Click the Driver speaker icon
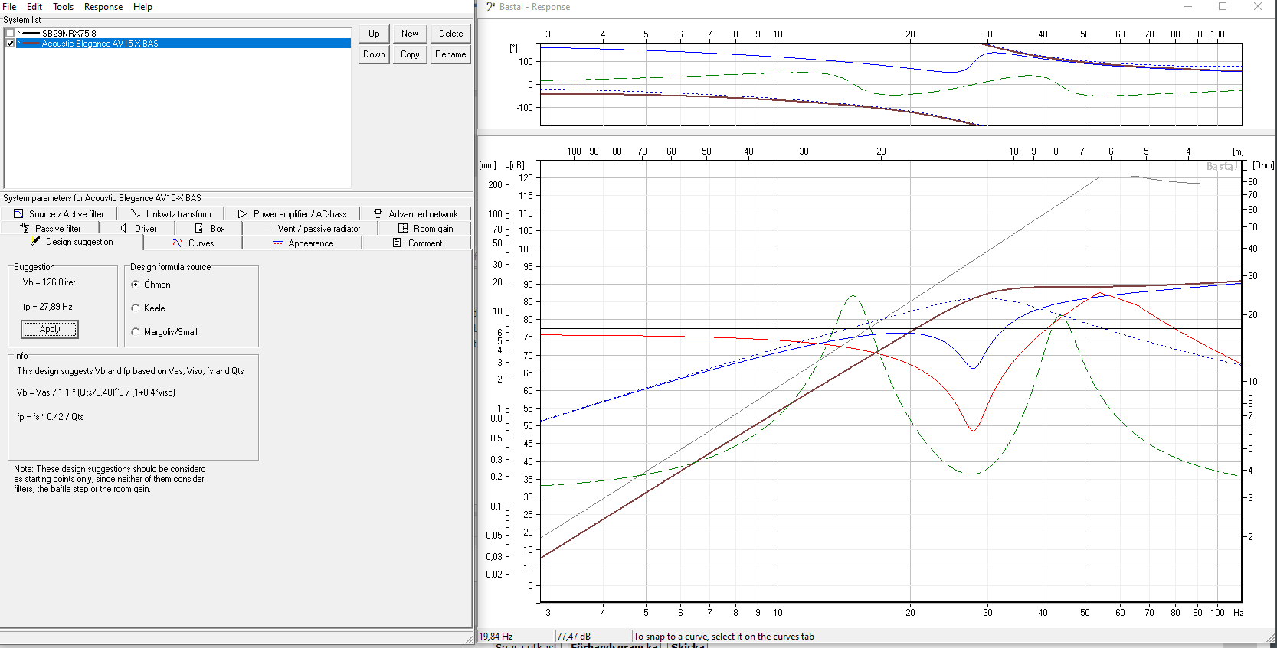Viewport: 1277px width, 648px height. pos(123,228)
